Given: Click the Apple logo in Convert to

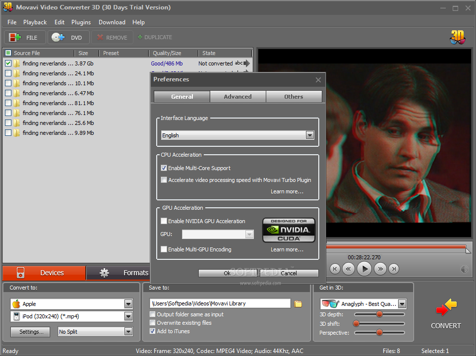Looking at the screenshot, I should [x=16, y=304].
